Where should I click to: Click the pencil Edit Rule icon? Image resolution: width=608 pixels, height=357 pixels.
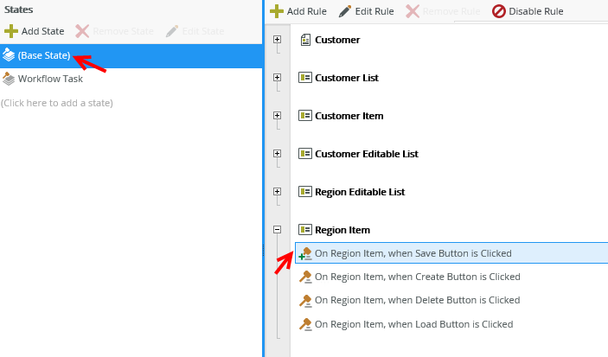345,11
